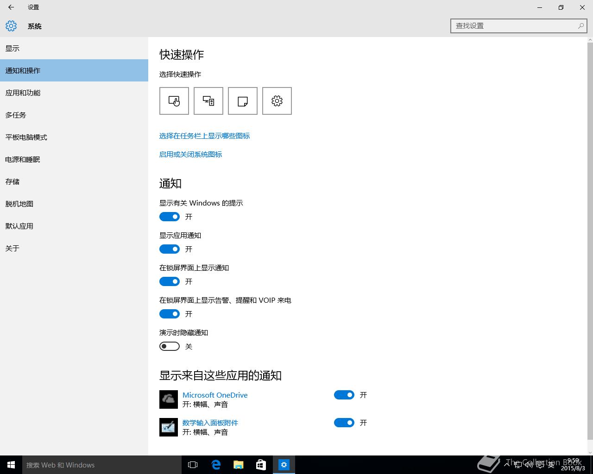
Task: Turn on the 演示时隐藏通知 switch
Action: (170, 346)
